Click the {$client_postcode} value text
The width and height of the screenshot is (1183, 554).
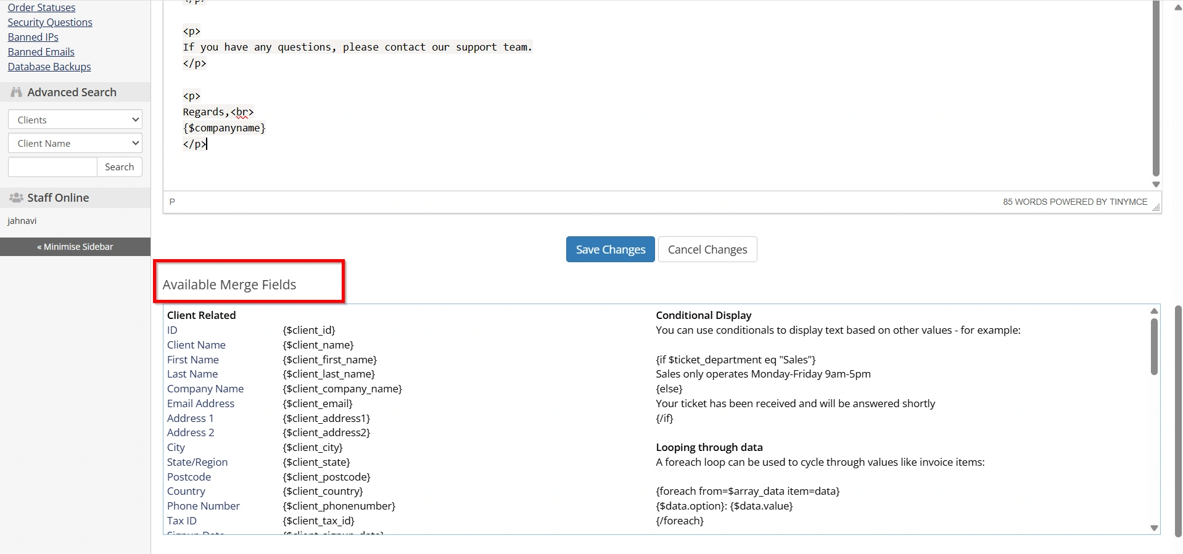click(x=327, y=477)
